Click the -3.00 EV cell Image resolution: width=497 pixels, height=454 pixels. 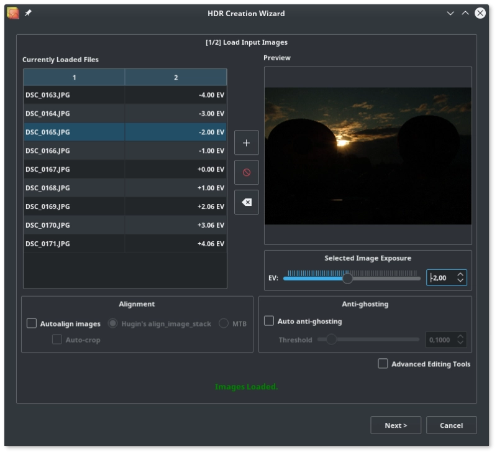(x=176, y=114)
